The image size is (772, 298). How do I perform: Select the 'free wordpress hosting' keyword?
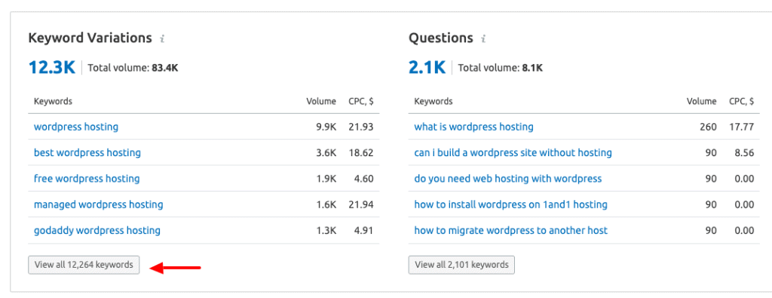tap(87, 178)
